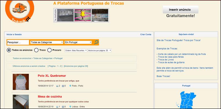221x109 pixels.
Task: Click the 'Tenho preferência em trocar por artigo, que' description
Action: (59, 81)
